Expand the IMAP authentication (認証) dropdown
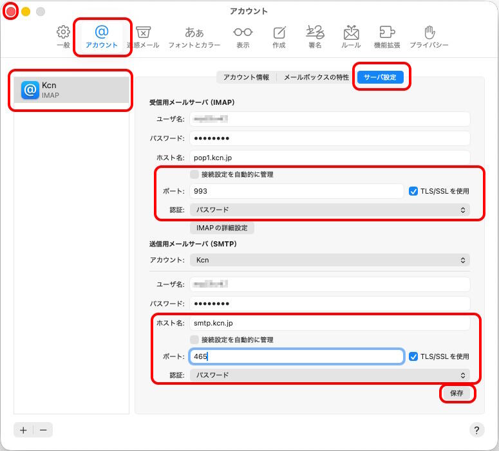This screenshot has height=451, width=499. [329, 210]
